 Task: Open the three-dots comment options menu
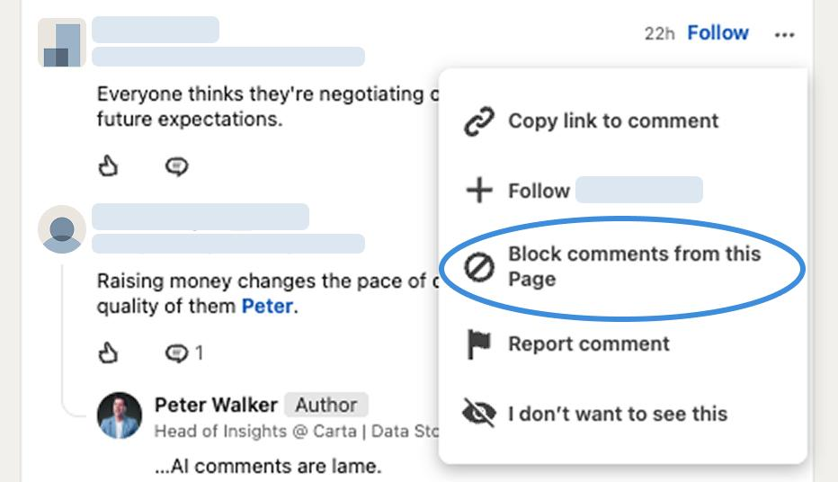click(x=784, y=35)
